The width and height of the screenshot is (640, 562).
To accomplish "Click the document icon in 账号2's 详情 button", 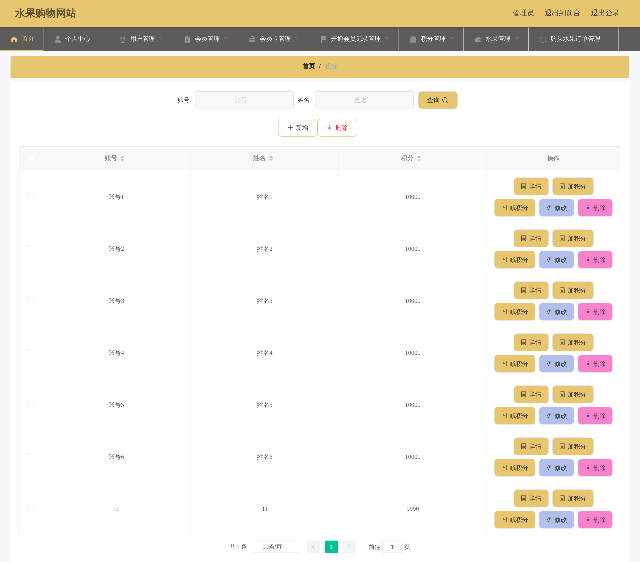I will 523,238.
